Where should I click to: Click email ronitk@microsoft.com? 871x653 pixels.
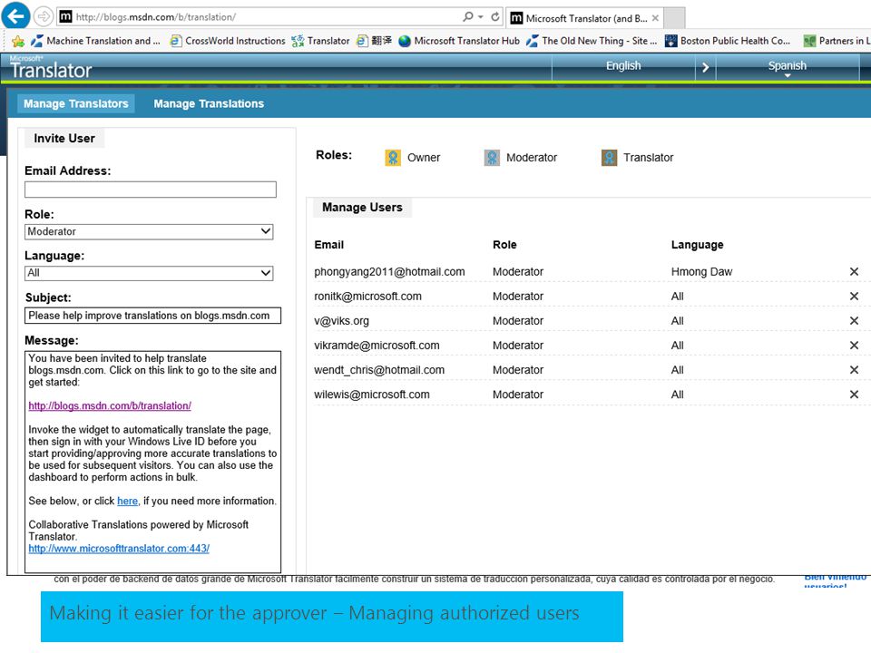point(367,296)
